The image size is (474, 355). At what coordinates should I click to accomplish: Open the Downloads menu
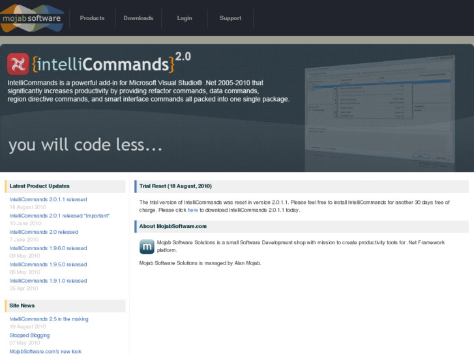coord(138,18)
